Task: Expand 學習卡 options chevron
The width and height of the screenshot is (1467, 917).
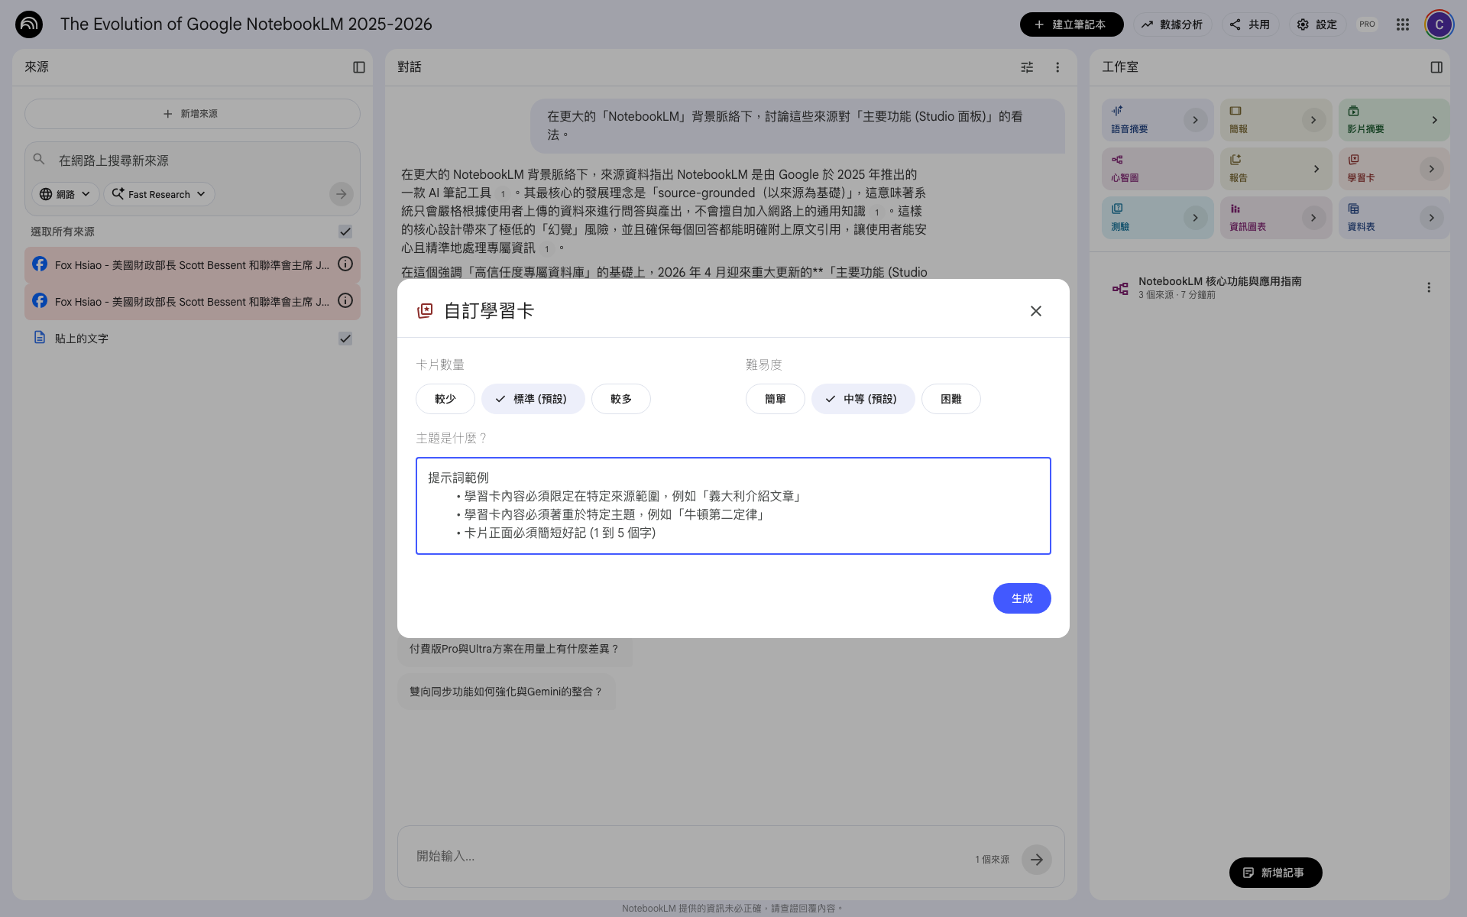Action: tap(1432, 169)
